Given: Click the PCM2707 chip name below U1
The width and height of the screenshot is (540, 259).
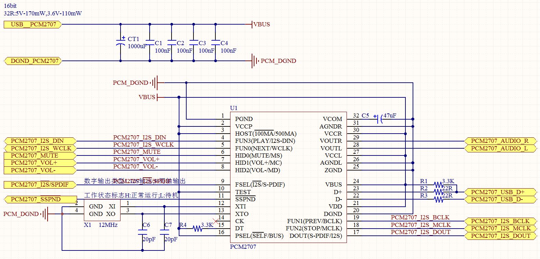Looking at the screenshot, I should [243, 247].
